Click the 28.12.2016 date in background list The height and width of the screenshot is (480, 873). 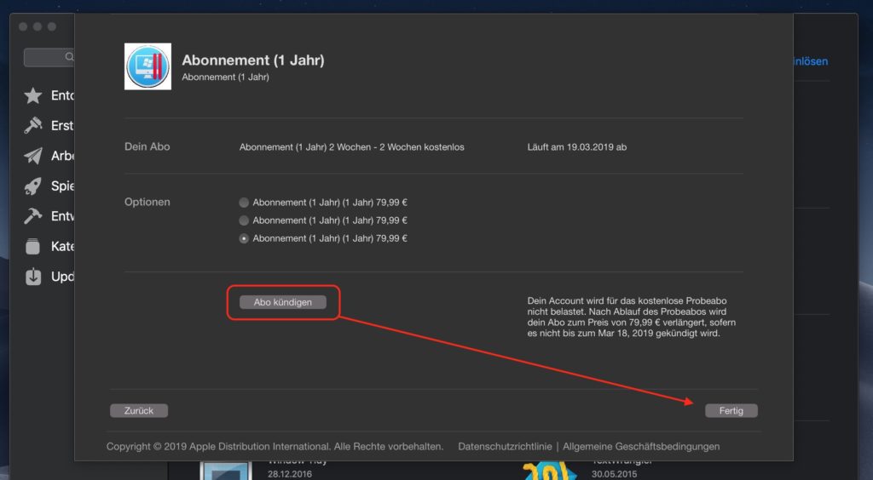(x=290, y=474)
